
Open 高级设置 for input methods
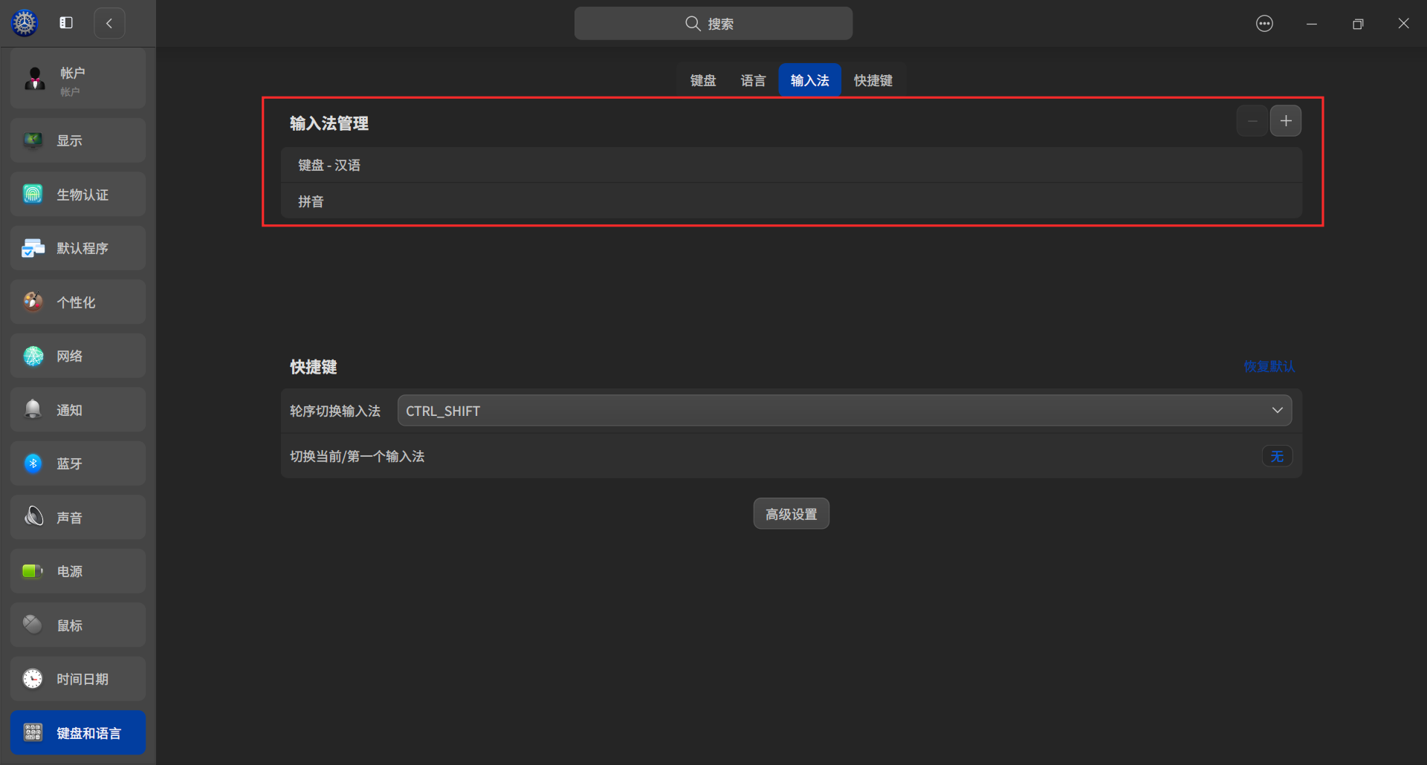coord(791,513)
